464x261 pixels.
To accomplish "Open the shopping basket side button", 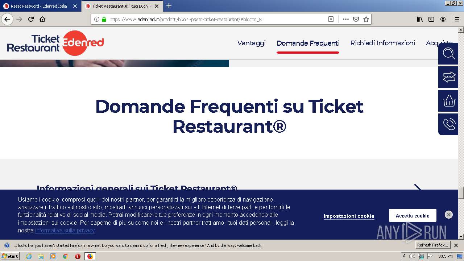I will click(448, 101).
